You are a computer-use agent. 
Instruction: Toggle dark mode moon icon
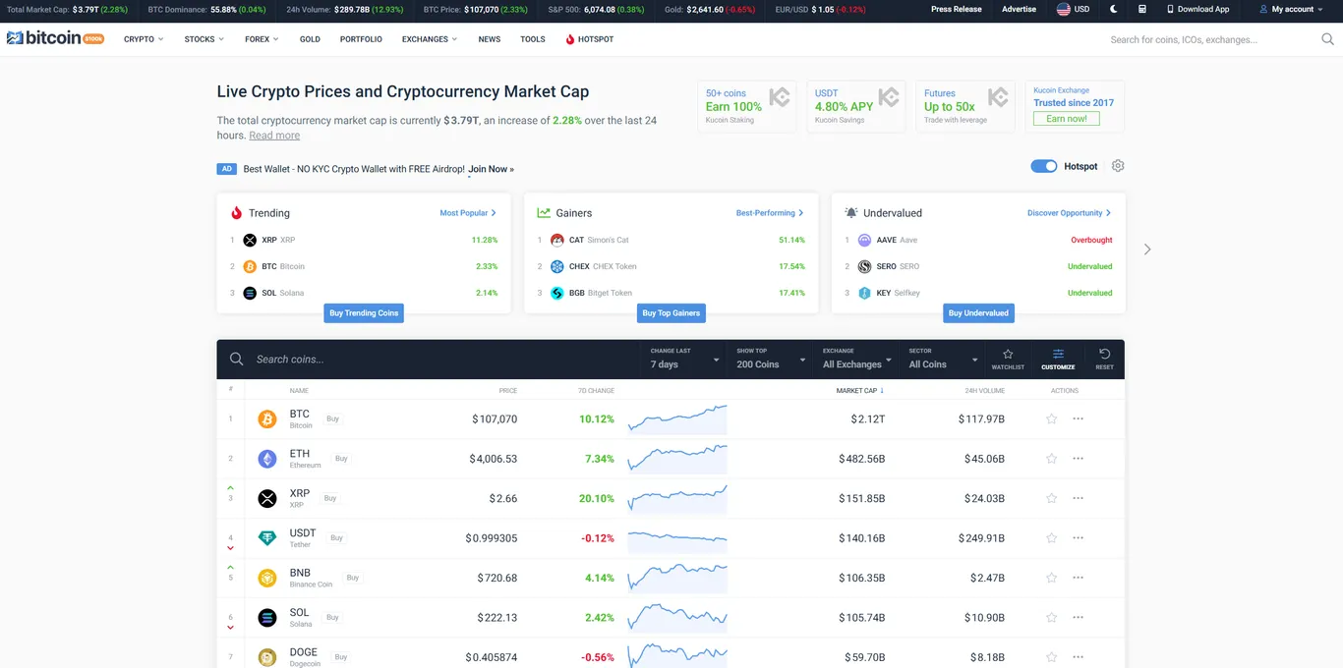pyautogui.click(x=1114, y=9)
